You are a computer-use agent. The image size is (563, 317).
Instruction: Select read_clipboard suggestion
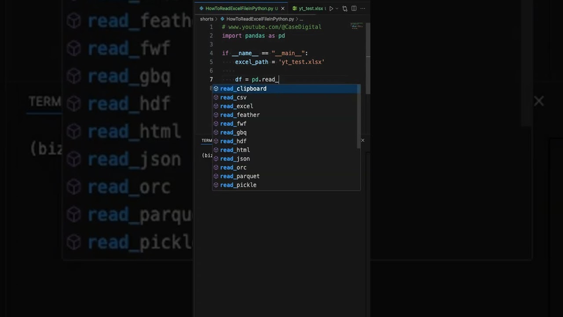tap(286, 88)
